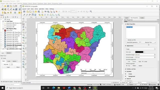Save layout as template icon
This screenshot has width=160, height=90.
click(38, 11)
